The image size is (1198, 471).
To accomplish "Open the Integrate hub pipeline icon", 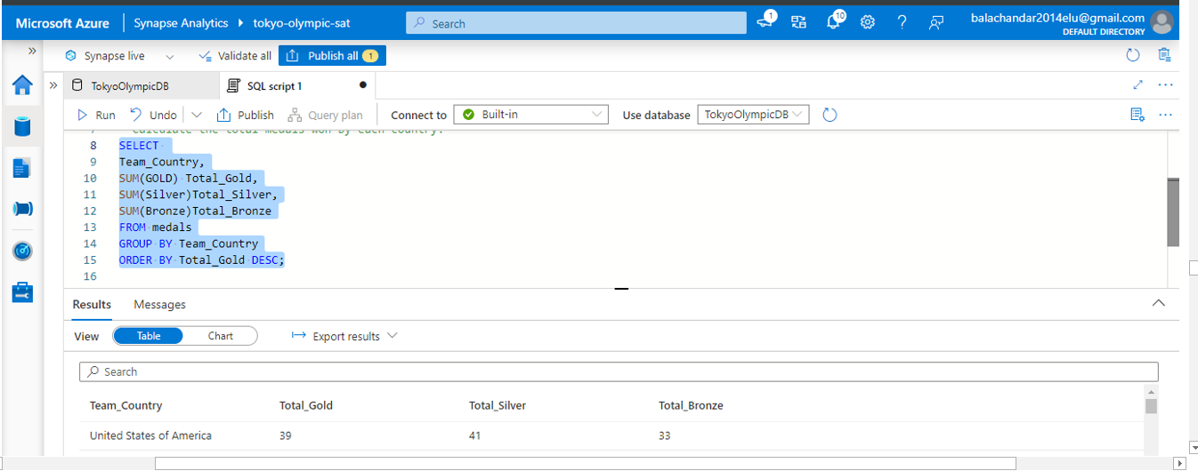I will click(x=22, y=209).
